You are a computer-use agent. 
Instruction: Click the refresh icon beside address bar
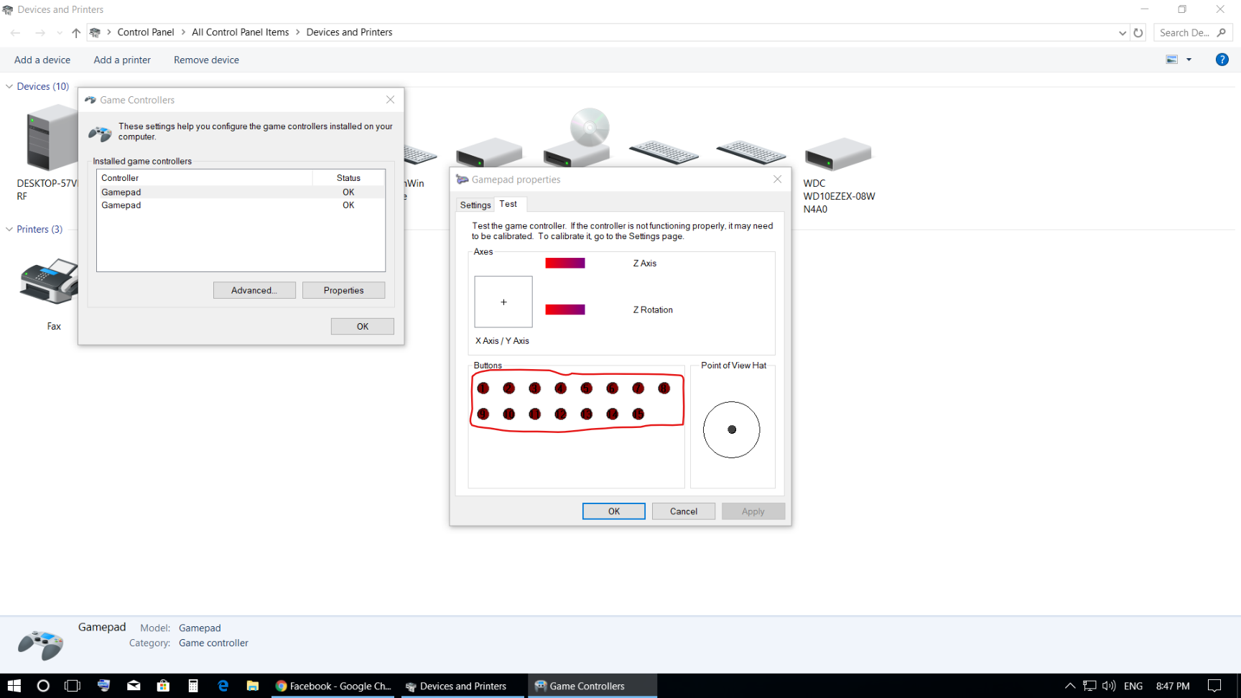tap(1138, 32)
